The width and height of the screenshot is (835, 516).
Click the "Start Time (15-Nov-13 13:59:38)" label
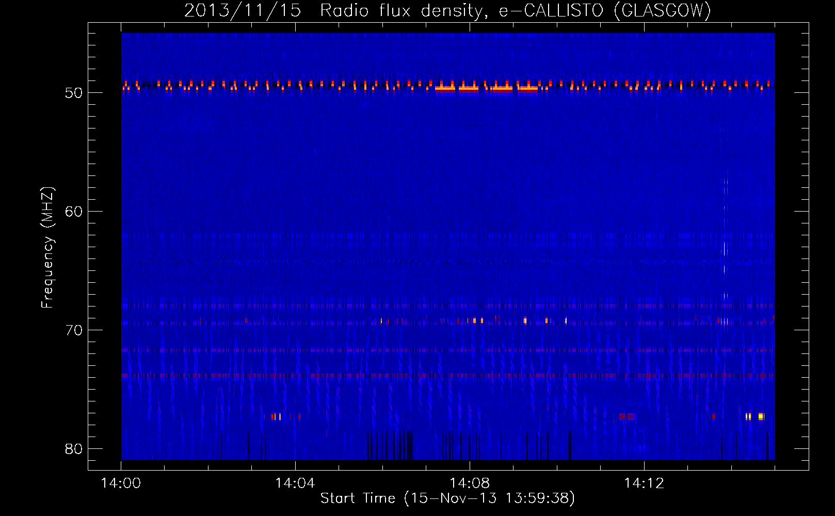pos(447,498)
